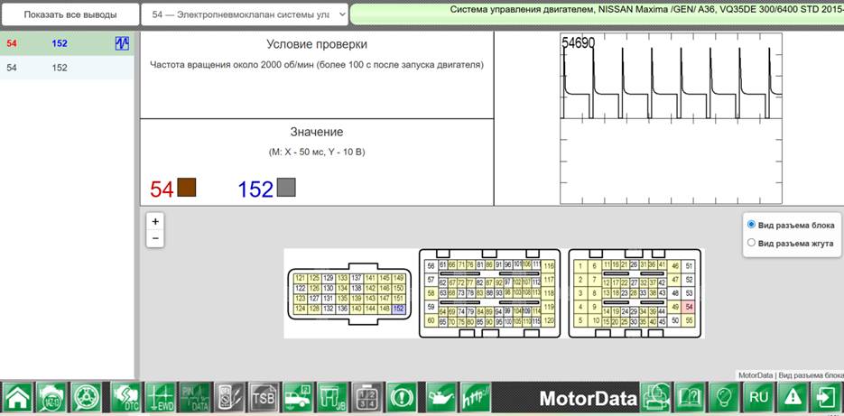Screen dimensions: 844x416
Task: Click the 'Значение' heading
Action: click(317, 132)
